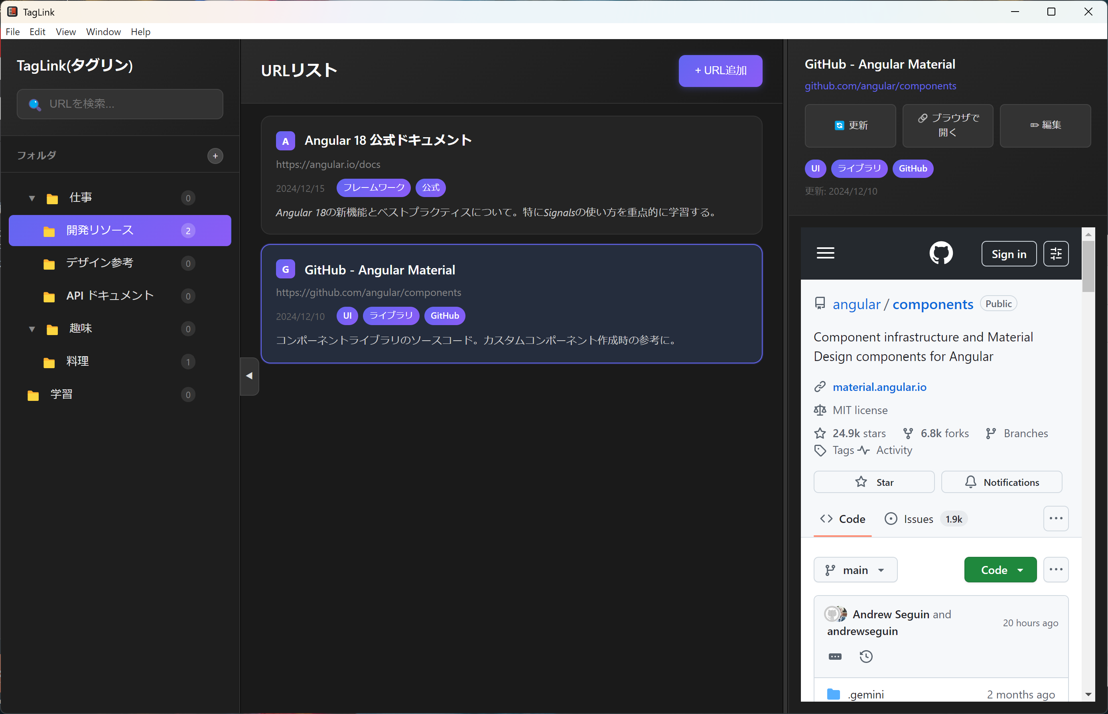Click the ライブラリ tag in detail panel
Viewport: 1108px width, 714px height.
(x=859, y=168)
